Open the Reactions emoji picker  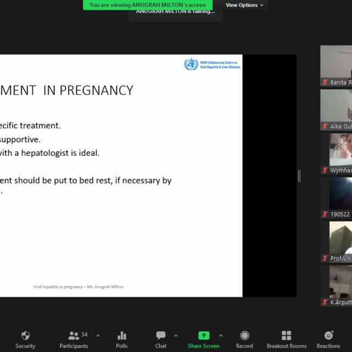pyautogui.click(x=328, y=339)
